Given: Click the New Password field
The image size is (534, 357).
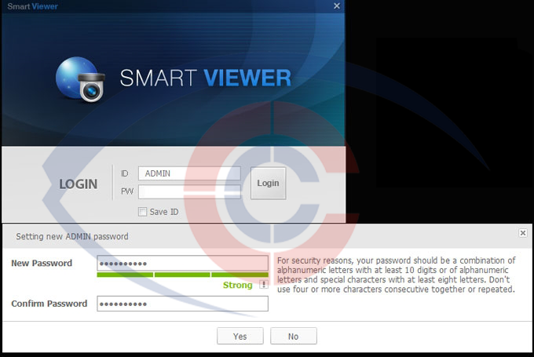Looking at the screenshot, I should pyautogui.click(x=182, y=263).
